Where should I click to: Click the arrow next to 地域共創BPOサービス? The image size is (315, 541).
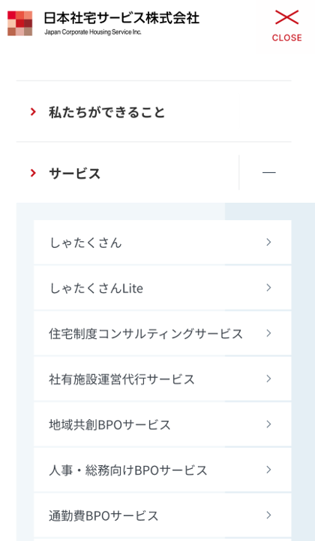[x=268, y=424]
